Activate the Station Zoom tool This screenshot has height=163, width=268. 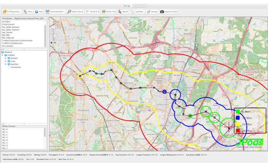74,11
